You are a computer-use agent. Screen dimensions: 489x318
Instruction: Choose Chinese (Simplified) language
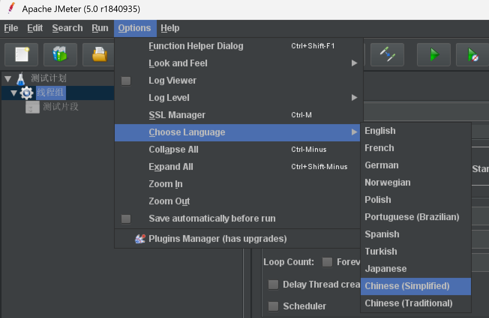(415, 286)
